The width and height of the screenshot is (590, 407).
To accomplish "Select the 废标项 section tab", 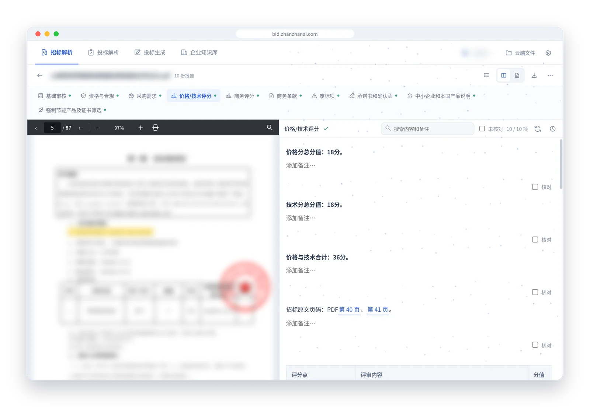I will [x=325, y=96].
